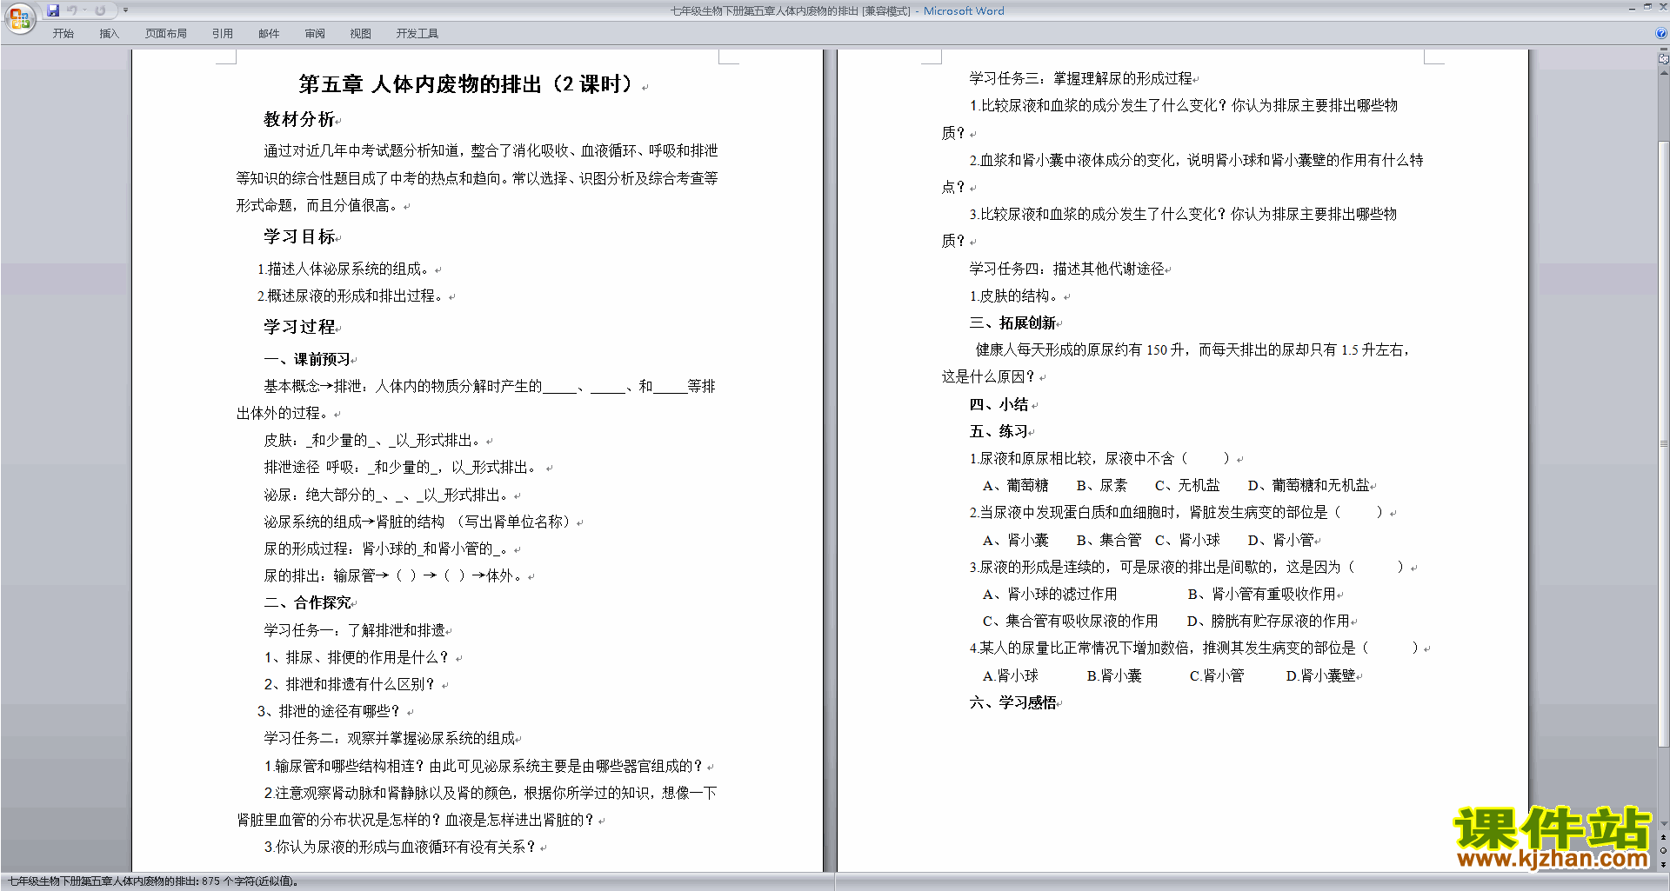This screenshot has width=1670, height=891.
Task: Switch to the 页面布局 tab
Action: point(166,33)
